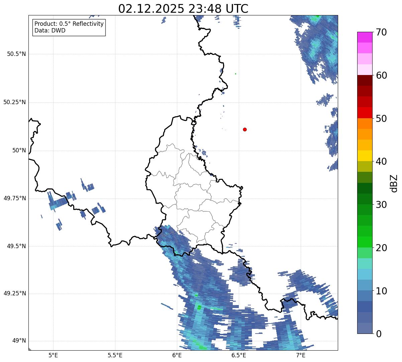Click the colorbar 70 tick label

pyautogui.click(x=381, y=32)
